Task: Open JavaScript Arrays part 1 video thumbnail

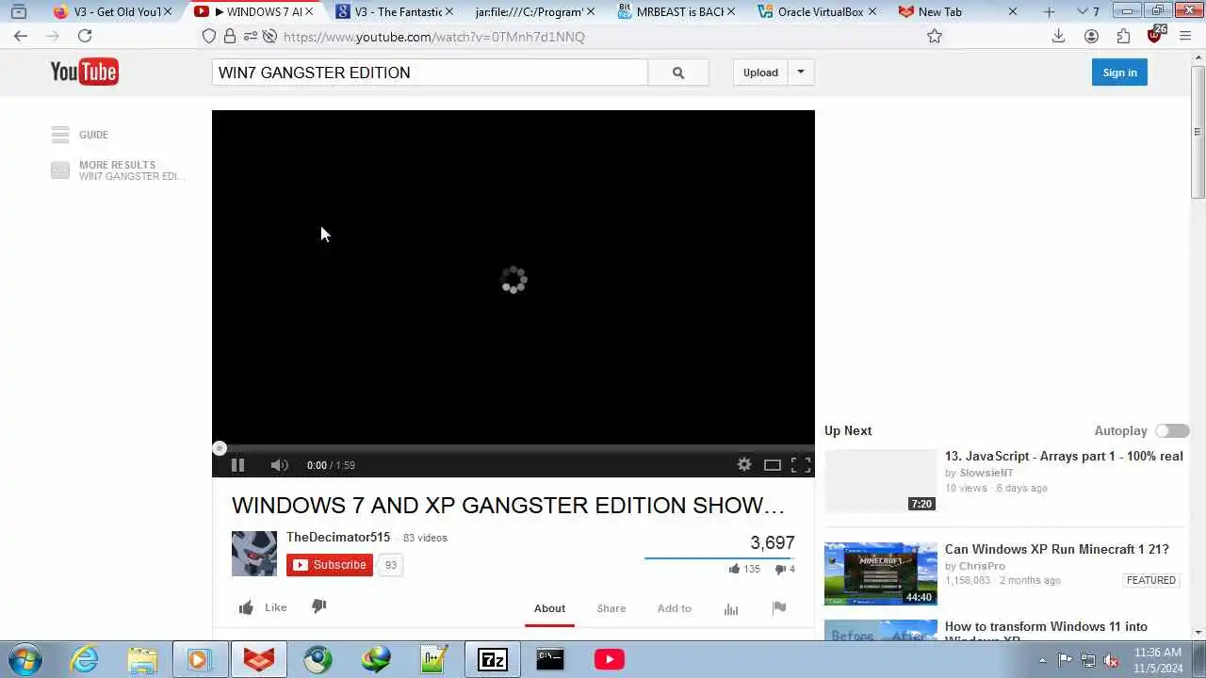Action: pyautogui.click(x=881, y=480)
